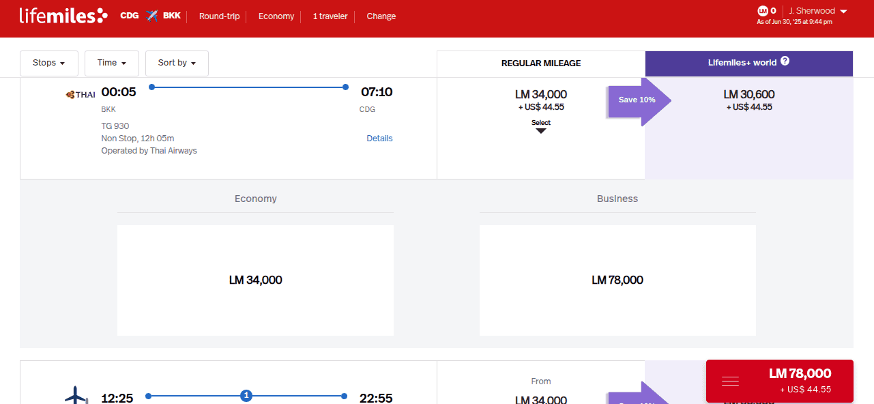
Task: Select the Regular Mileage pricing column
Action: point(540,63)
